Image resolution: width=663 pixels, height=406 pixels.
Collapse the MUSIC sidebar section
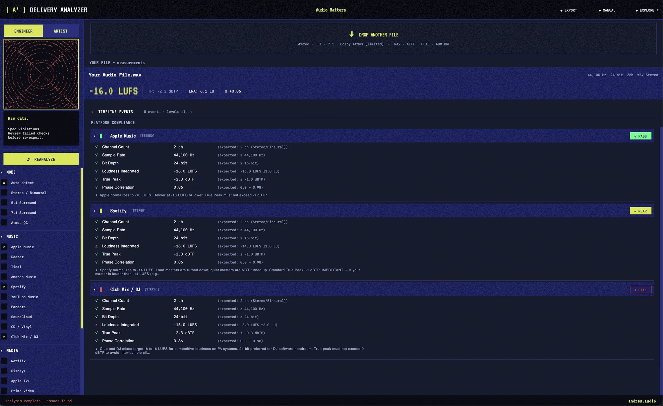click(2, 237)
